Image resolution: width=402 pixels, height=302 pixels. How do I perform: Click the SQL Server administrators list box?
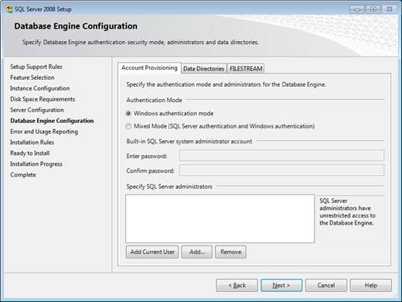click(x=220, y=218)
